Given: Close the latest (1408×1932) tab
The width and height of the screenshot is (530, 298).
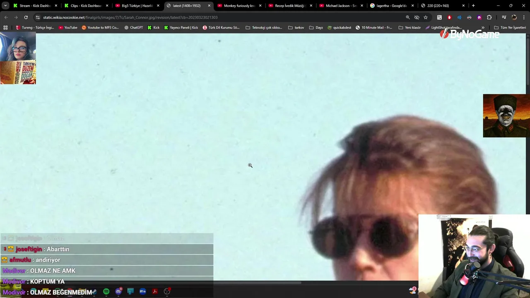Looking at the screenshot, I should click(x=209, y=6).
